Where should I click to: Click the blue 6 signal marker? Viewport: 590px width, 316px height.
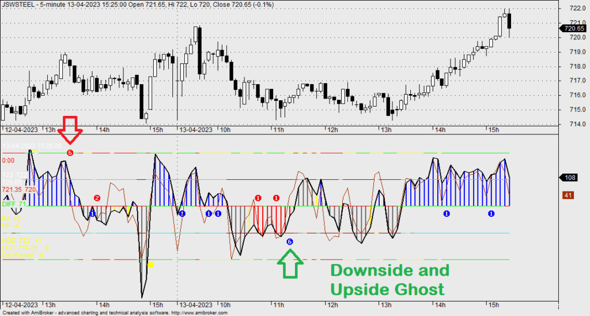coord(290,242)
